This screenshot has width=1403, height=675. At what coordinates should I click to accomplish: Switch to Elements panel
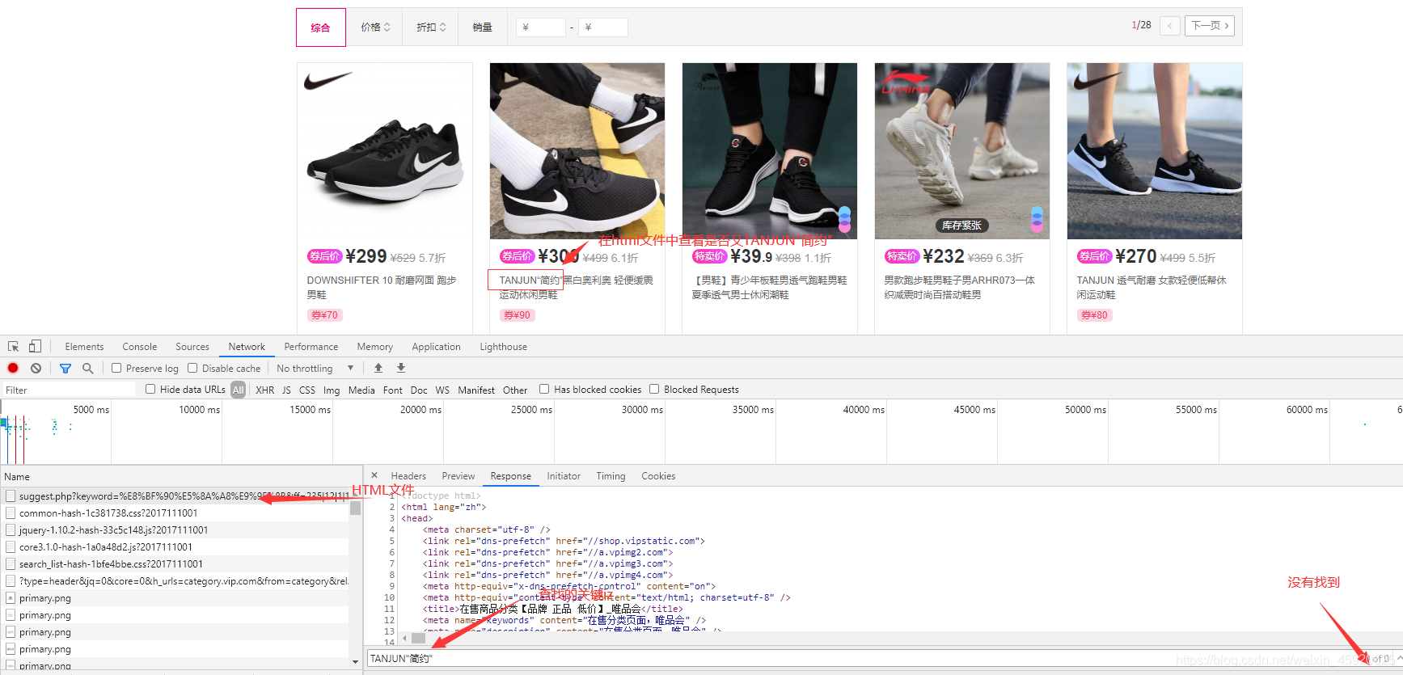point(84,347)
